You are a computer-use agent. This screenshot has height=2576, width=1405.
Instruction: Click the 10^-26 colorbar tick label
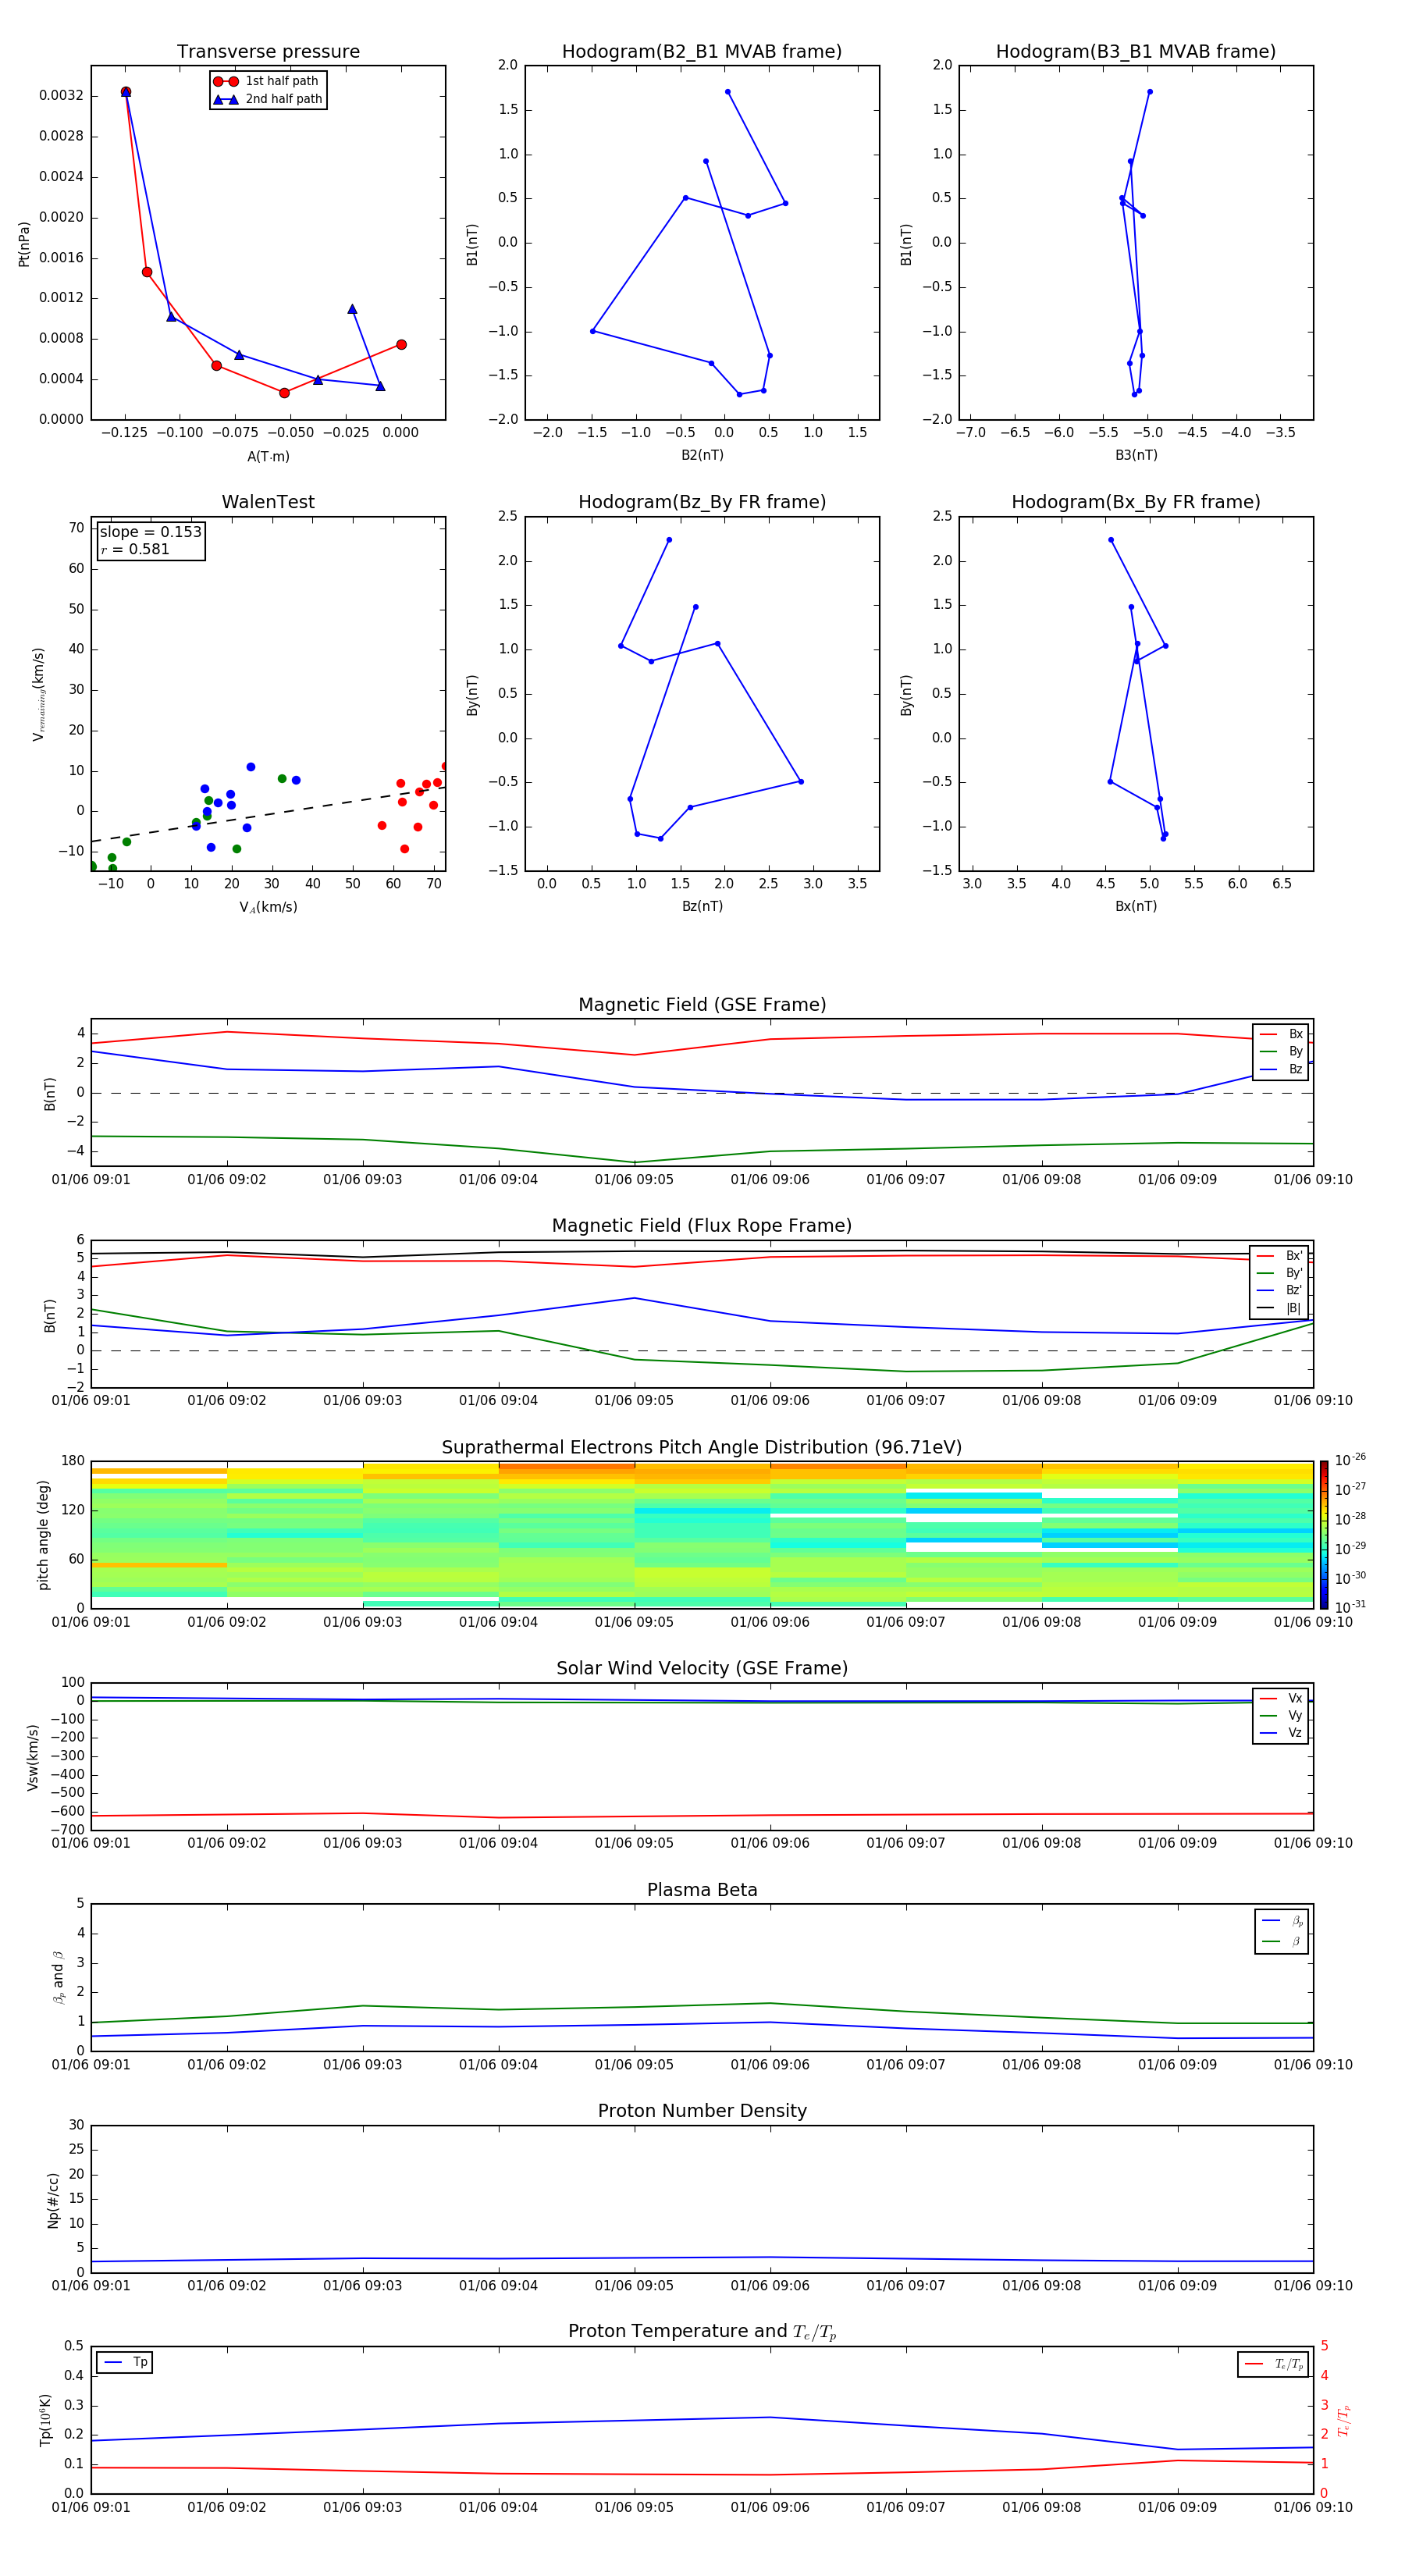[x=1350, y=1460]
